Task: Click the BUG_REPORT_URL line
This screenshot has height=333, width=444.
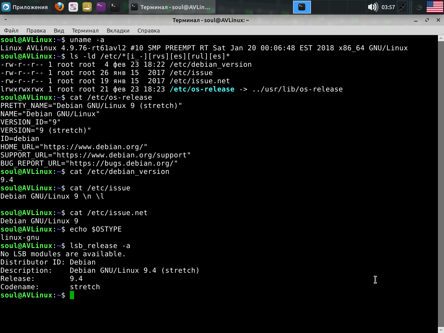Action: click(89, 163)
